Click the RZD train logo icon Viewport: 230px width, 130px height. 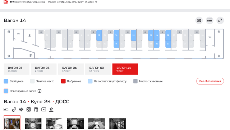point(6,2)
